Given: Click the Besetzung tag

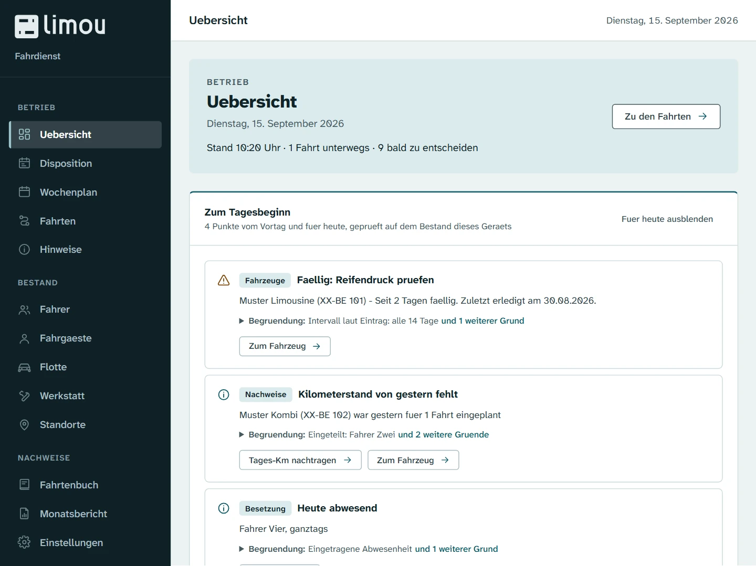Looking at the screenshot, I should point(265,508).
